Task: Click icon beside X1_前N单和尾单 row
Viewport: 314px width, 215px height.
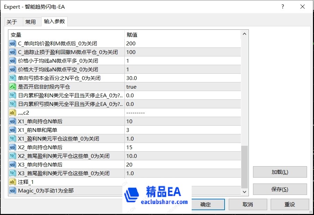Action: [12, 130]
